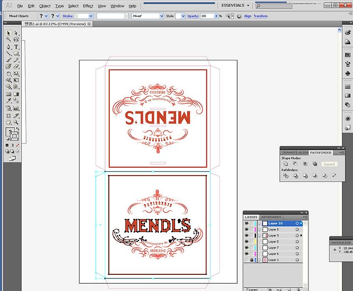Hide Layer 7 with its eye icon
The image size is (353, 291).
(x=247, y=248)
